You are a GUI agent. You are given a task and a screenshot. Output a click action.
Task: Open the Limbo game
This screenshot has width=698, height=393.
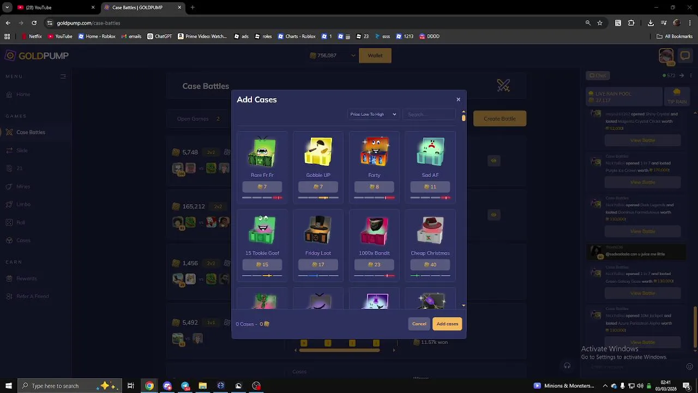click(23, 204)
